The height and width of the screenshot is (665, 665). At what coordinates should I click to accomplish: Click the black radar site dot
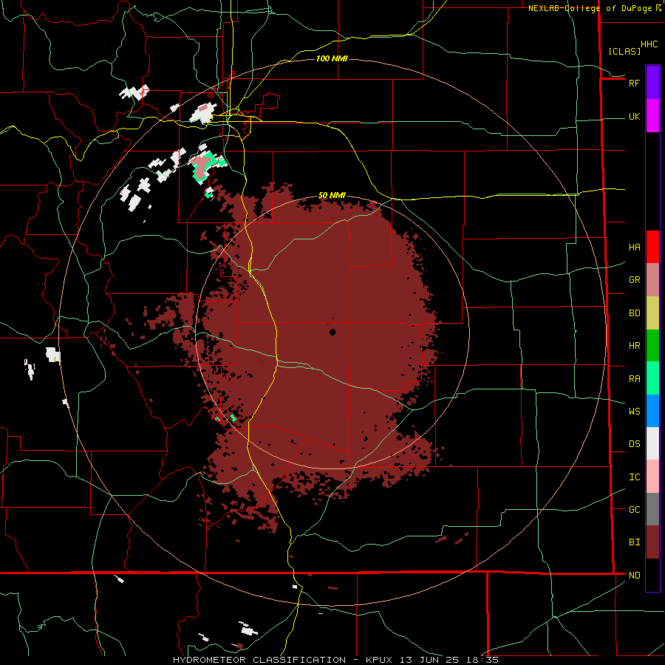pyautogui.click(x=332, y=332)
